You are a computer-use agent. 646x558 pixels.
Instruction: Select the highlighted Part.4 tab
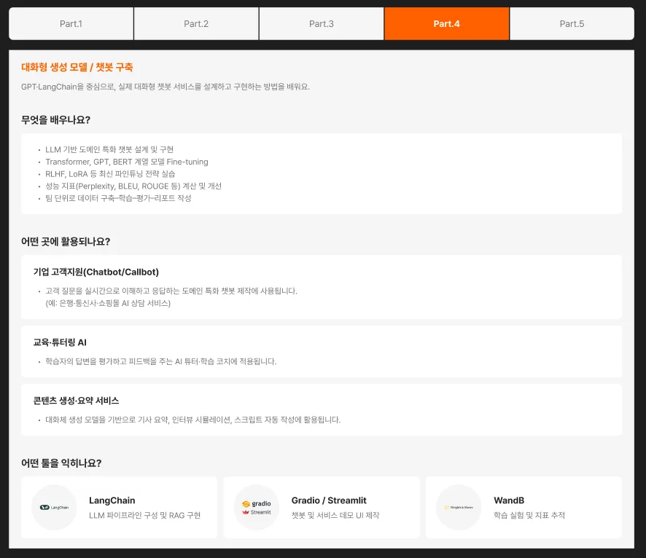(x=446, y=23)
